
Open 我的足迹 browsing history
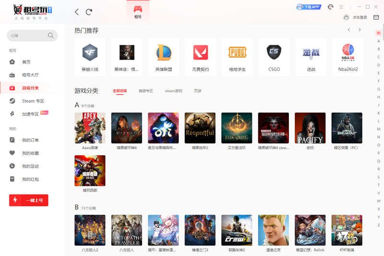pos(30,166)
